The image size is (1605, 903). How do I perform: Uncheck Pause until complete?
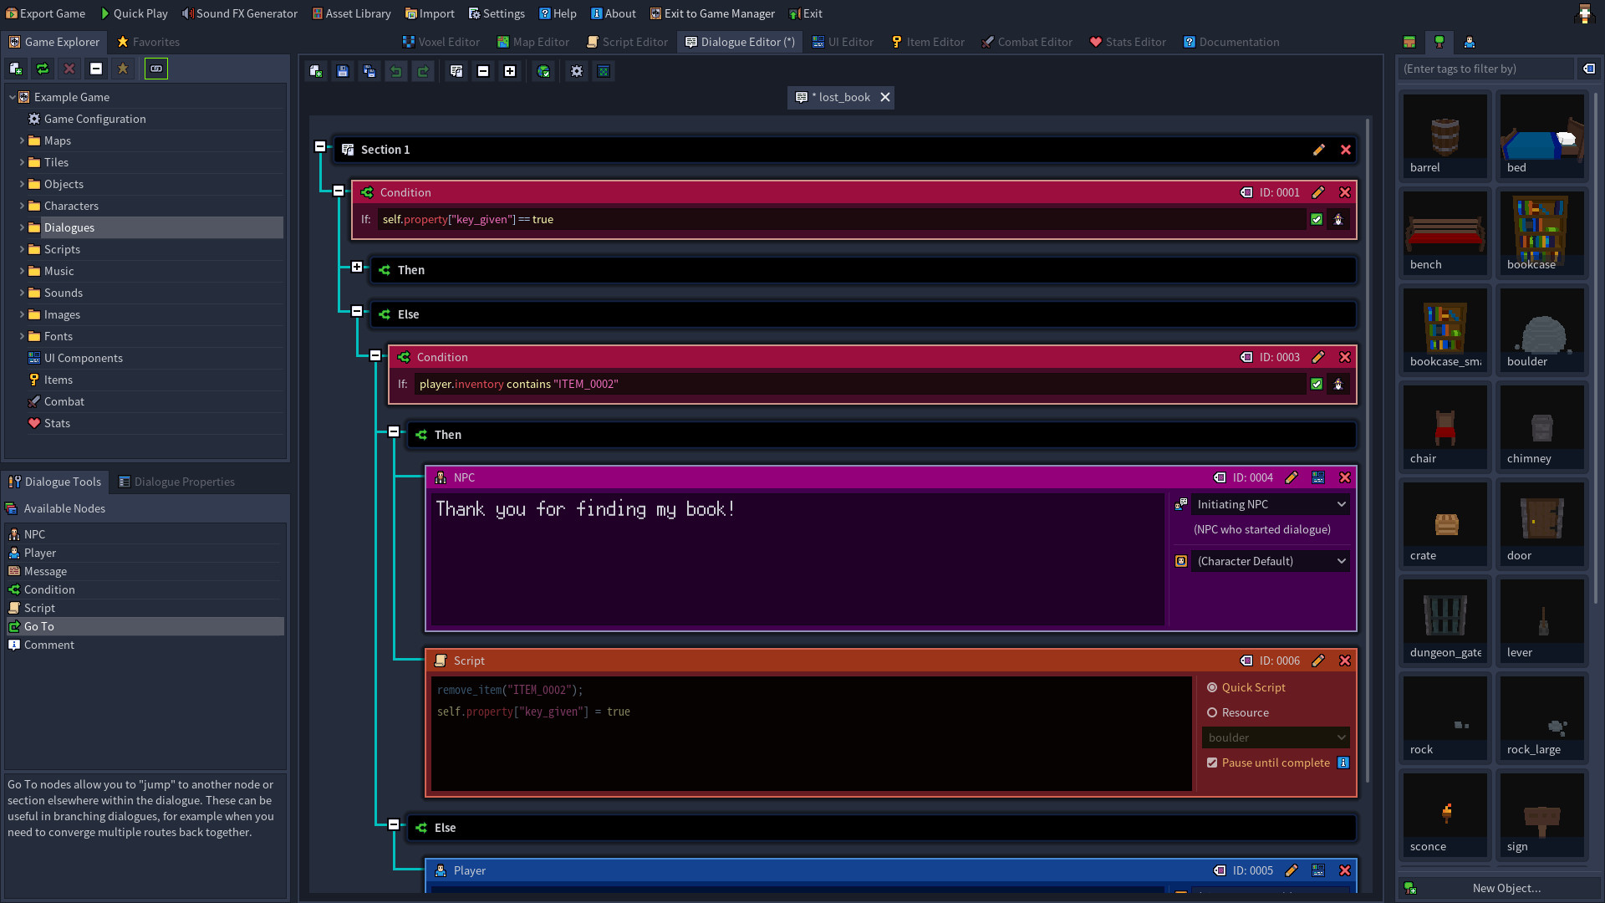pyautogui.click(x=1212, y=763)
